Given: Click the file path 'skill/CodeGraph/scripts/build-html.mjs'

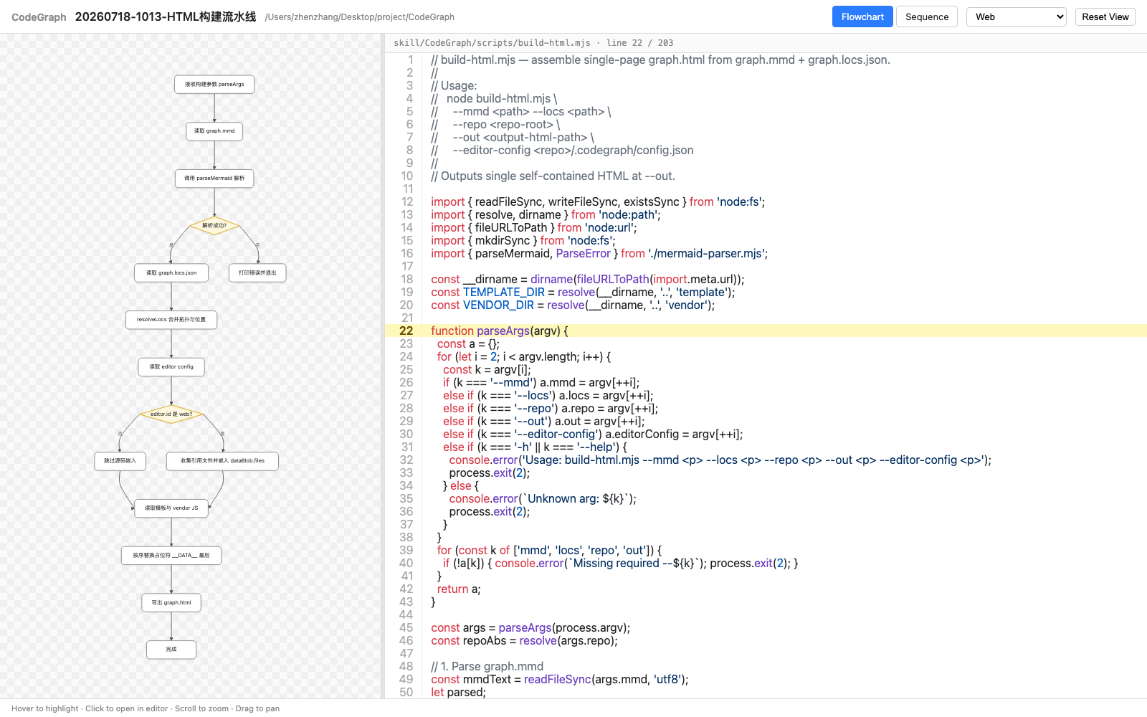Looking at the screenshot, I should (492, 43).
